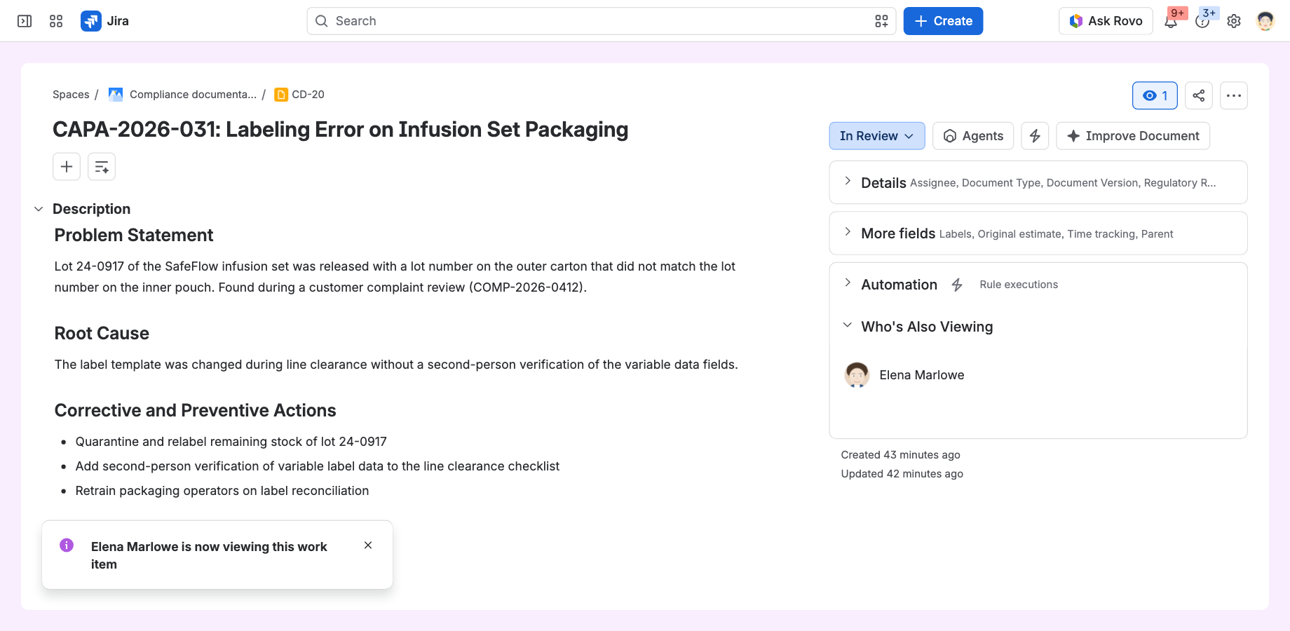This screenshot has width=1290, height=631.
Task: Click 'Retrain packaging operators' bullet
Action: click(222, 491)
